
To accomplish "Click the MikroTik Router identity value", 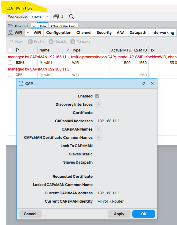I will click(110, 201).
